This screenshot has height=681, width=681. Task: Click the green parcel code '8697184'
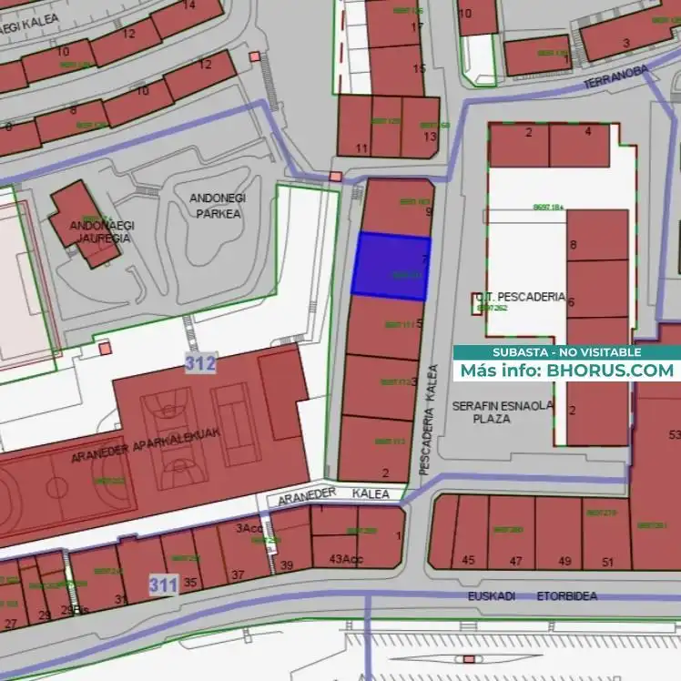(x=549, y=208)
